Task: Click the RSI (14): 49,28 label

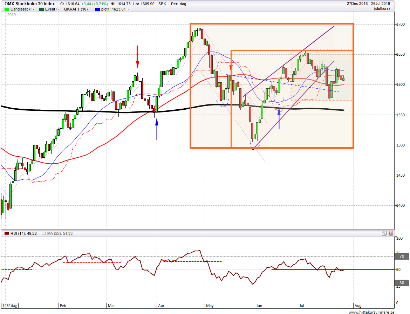Action: 23,233
